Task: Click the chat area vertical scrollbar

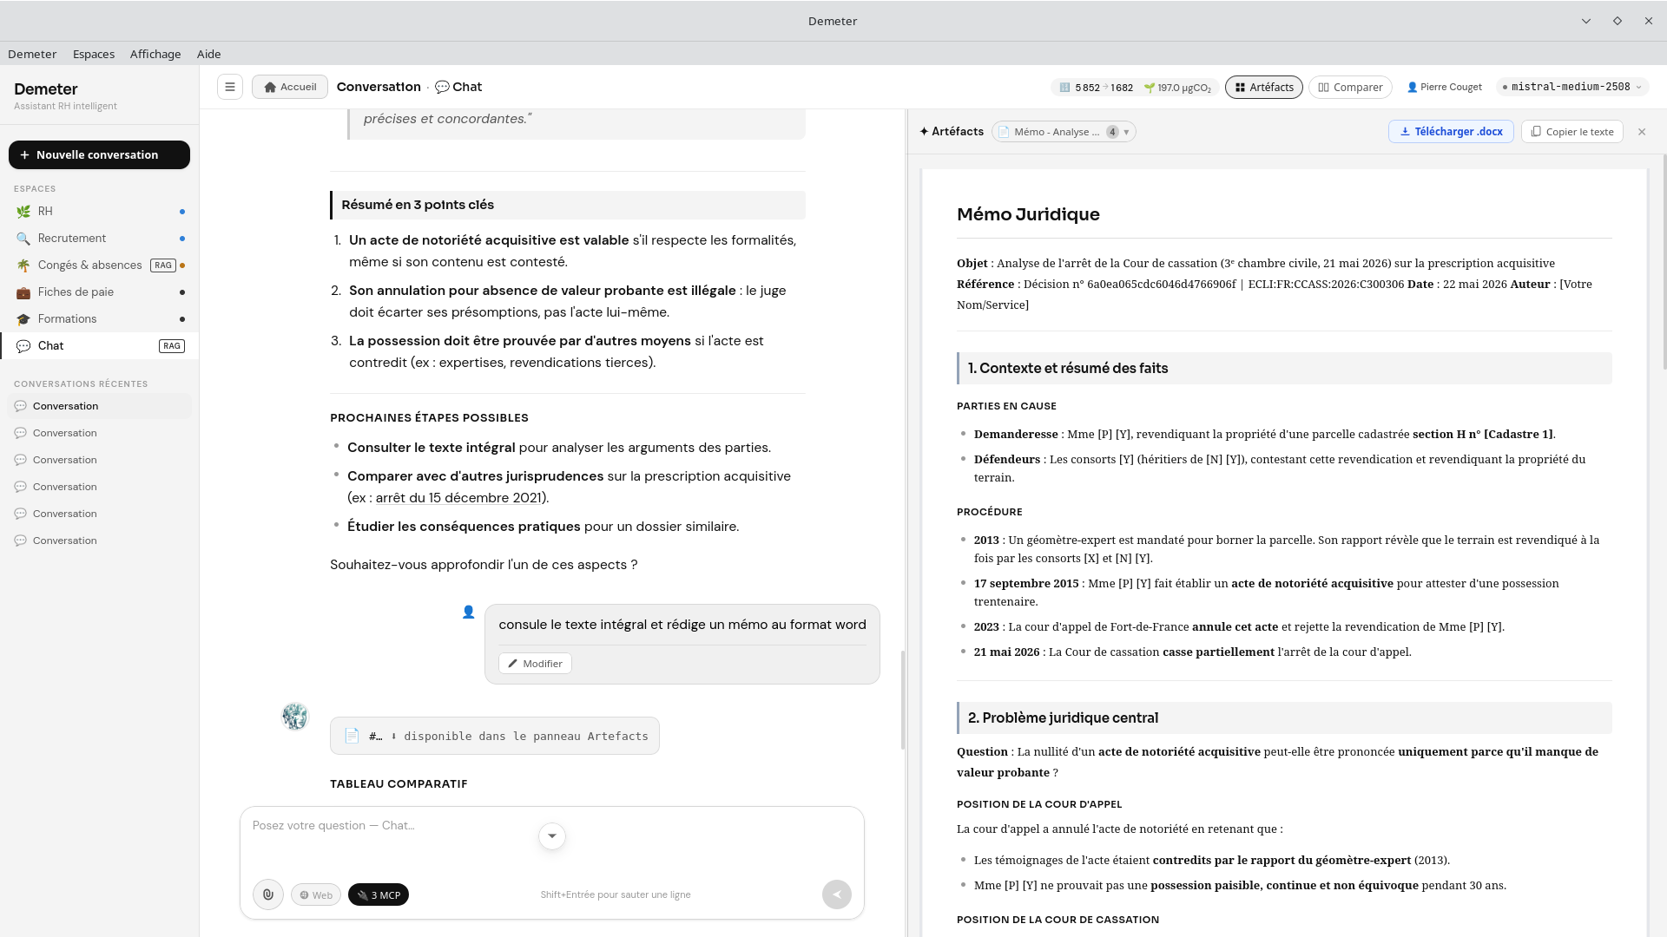Action: tap(903, 698)
